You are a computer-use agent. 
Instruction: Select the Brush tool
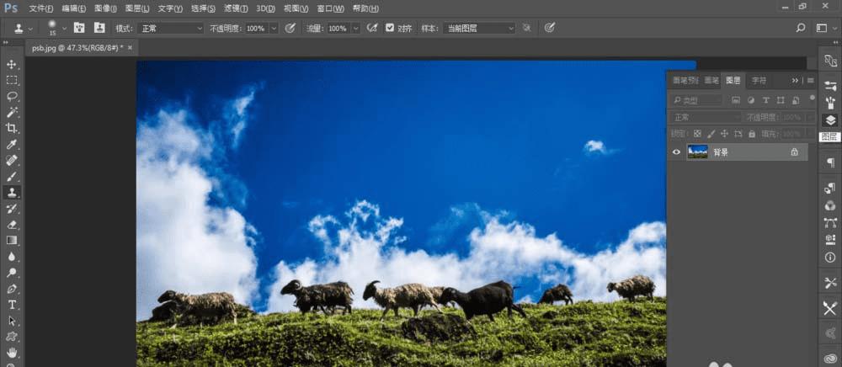tap(11, 177)
